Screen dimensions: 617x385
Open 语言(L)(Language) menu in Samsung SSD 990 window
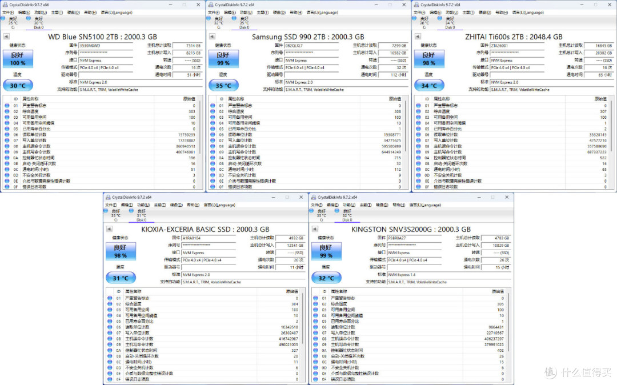[322, 13]
